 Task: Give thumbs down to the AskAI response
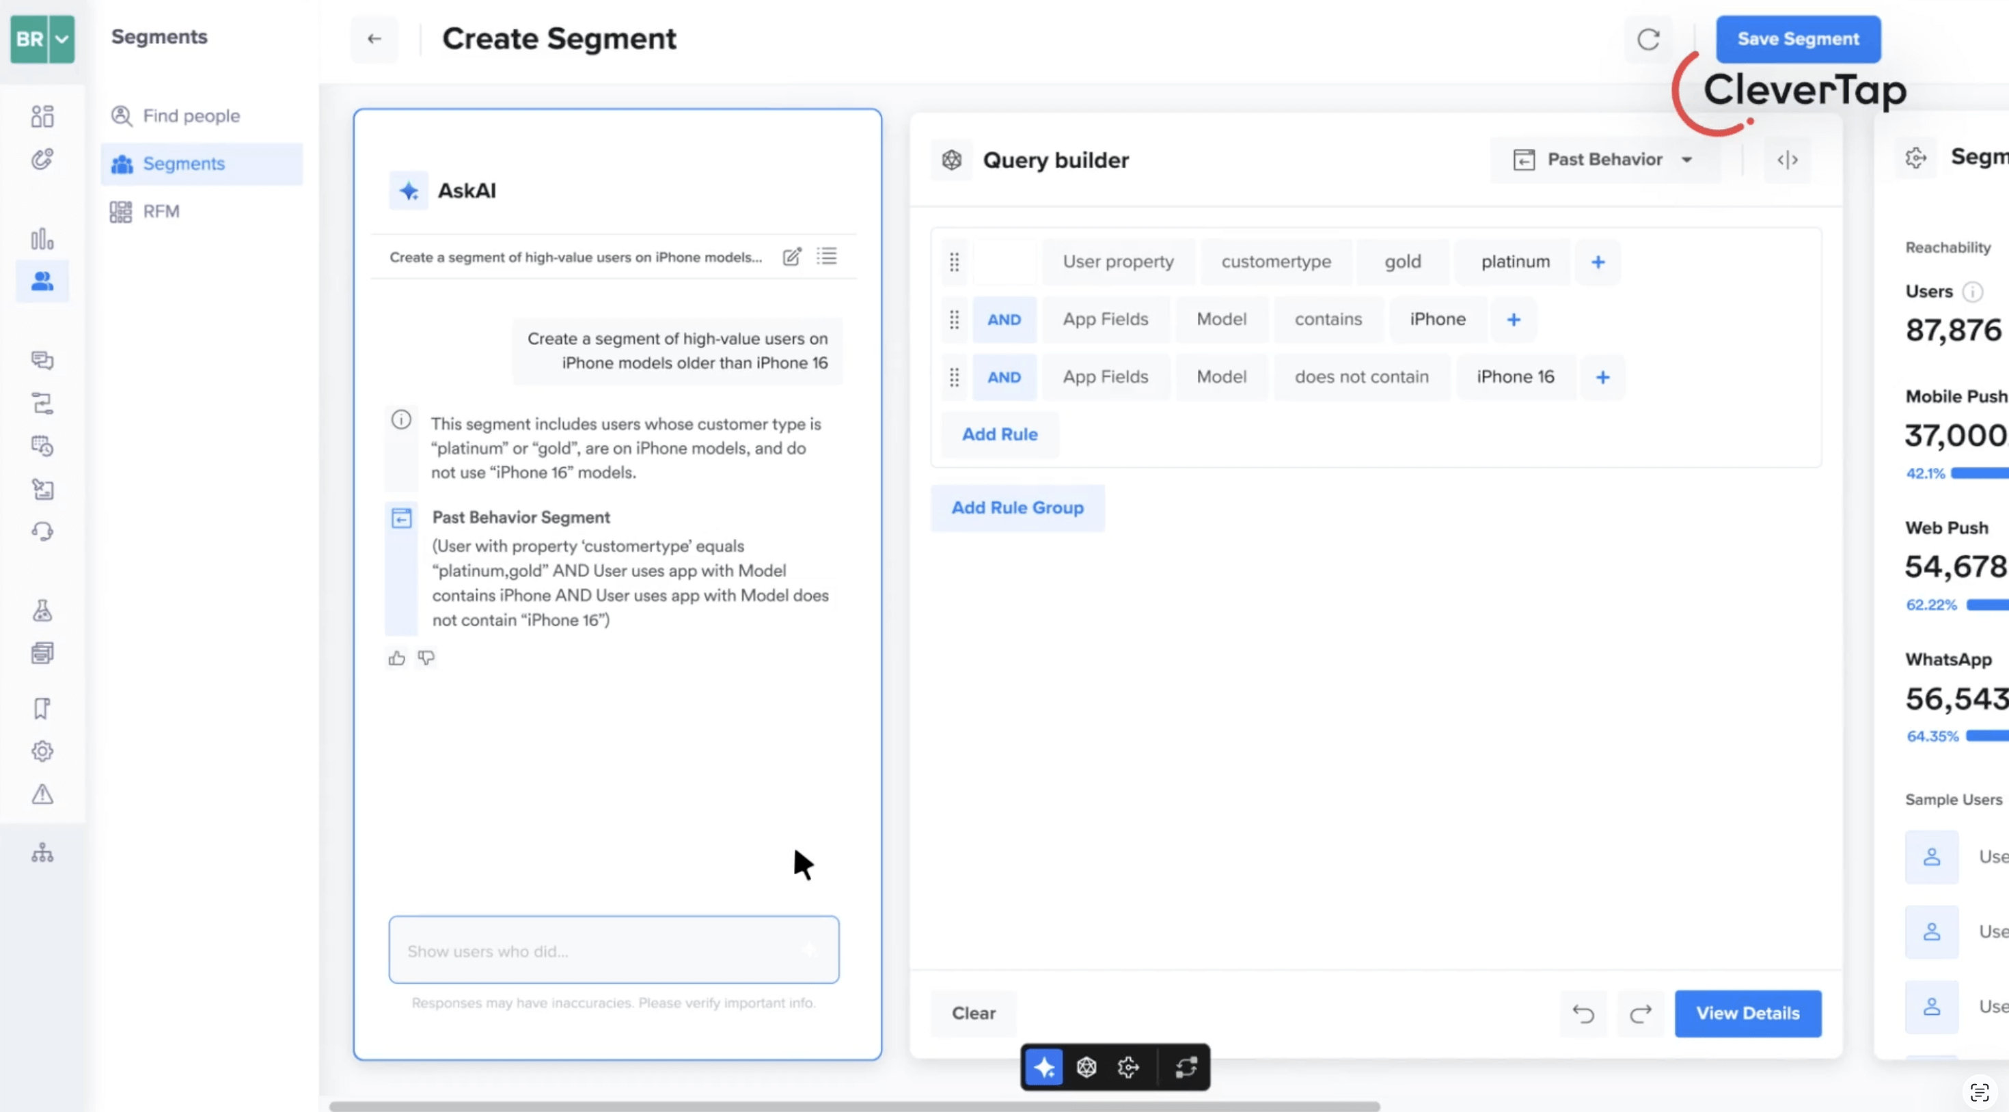[426, 657]
